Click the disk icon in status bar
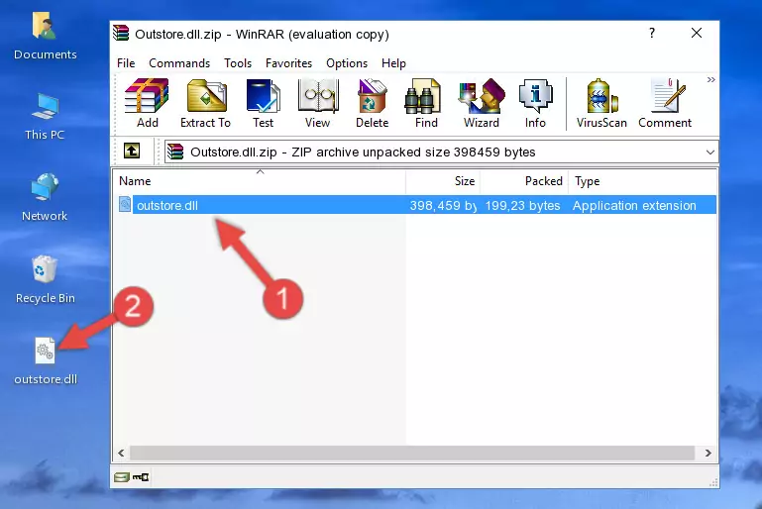Image resolution: width=762 pixels, height=509 pixels. click(122, 477)
